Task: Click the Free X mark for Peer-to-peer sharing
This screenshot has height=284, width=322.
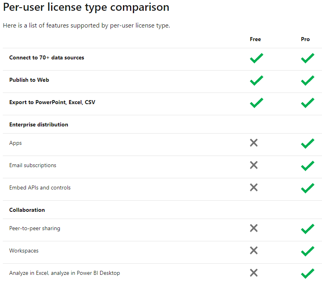Action: 254,228
